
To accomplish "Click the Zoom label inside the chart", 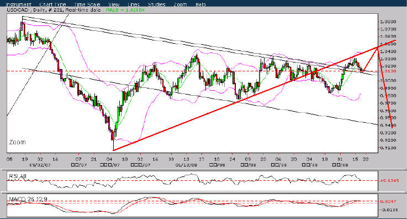I will pos(17,142).
